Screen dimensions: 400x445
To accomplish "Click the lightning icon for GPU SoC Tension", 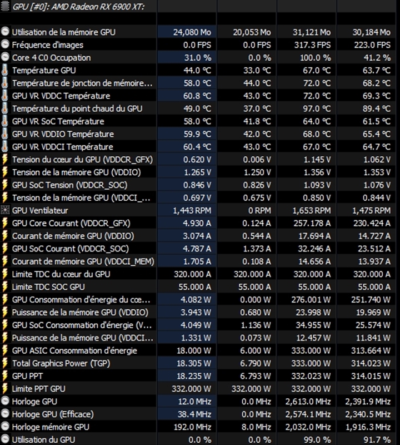I will [x=5, y=185].
